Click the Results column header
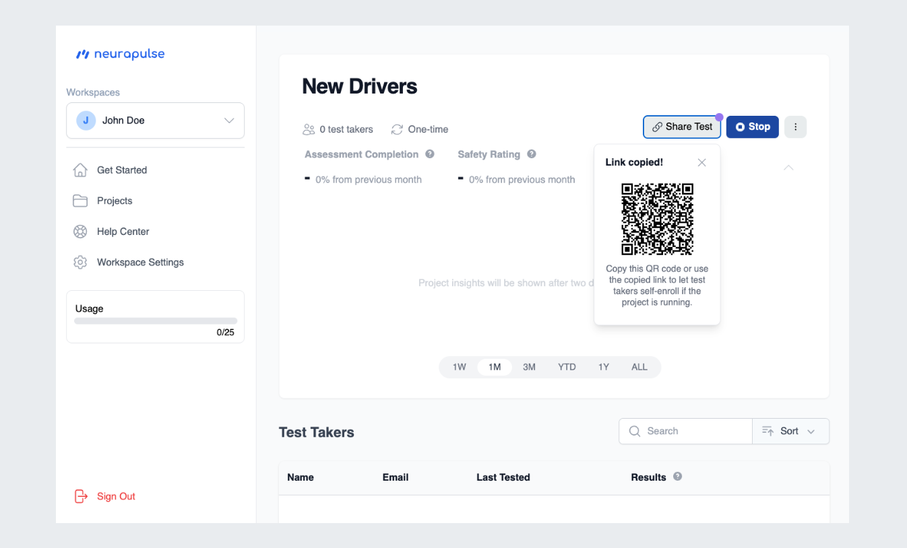 pyautogui.click(x=648, y=477)
